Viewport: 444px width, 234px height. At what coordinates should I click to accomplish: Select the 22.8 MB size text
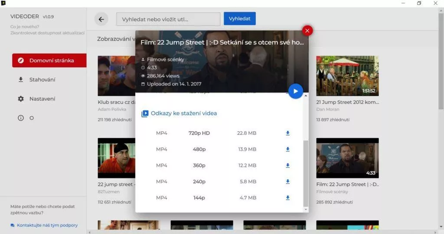(247, 133)
